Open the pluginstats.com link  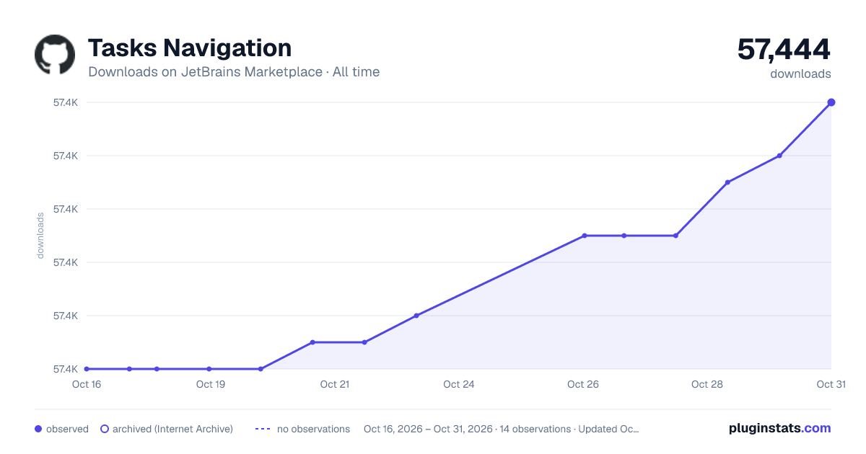pyautogui.click(x=779, y=428)
